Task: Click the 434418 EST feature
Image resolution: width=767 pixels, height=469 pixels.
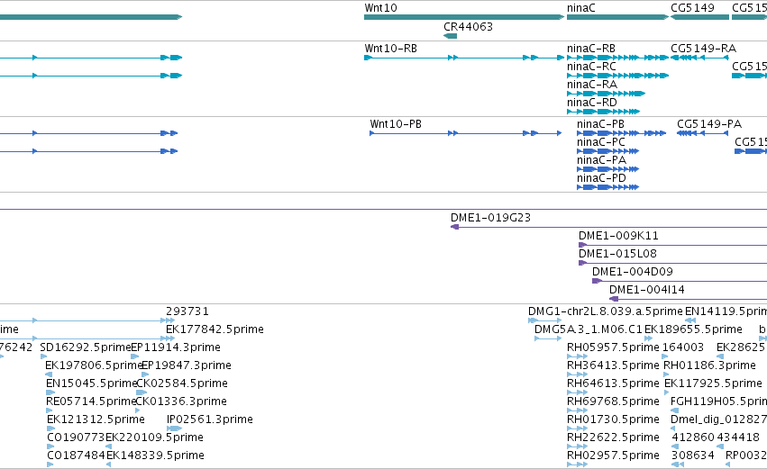Action: click(738, 437)
